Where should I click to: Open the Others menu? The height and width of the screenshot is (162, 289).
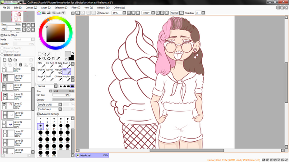point(119,8)
